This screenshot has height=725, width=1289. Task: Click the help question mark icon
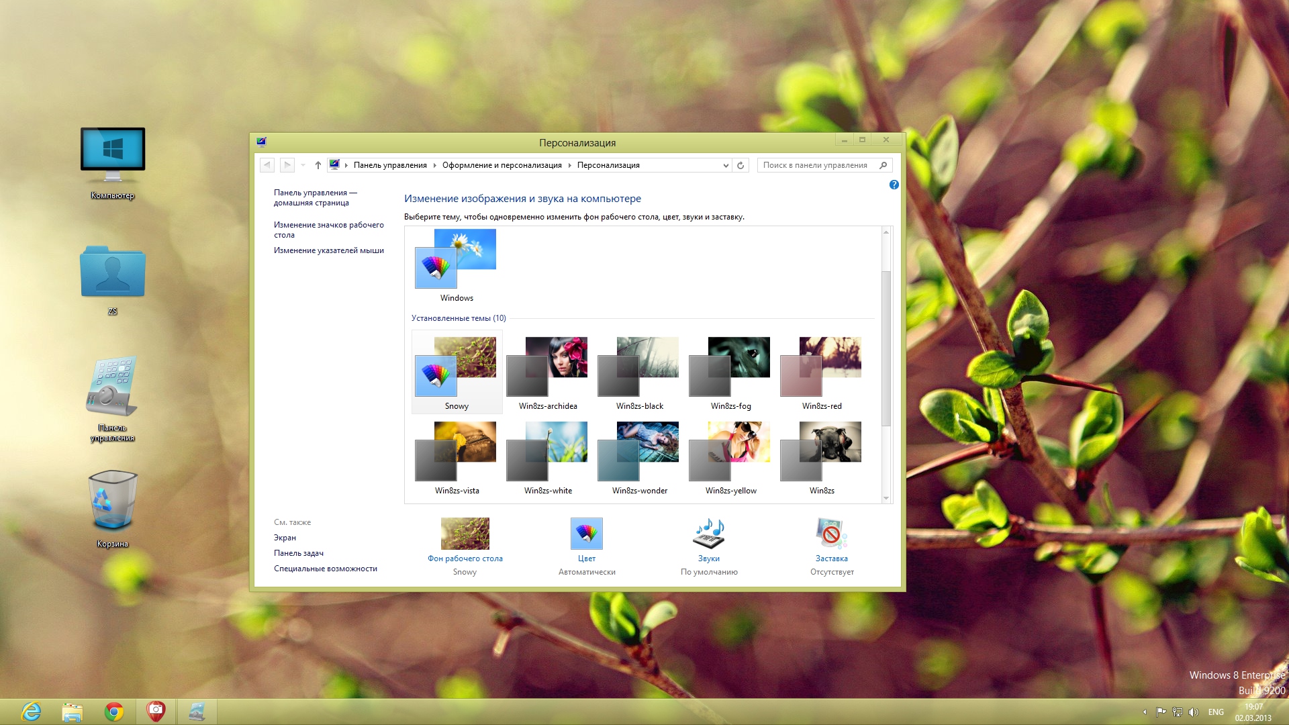pos(894,185)
